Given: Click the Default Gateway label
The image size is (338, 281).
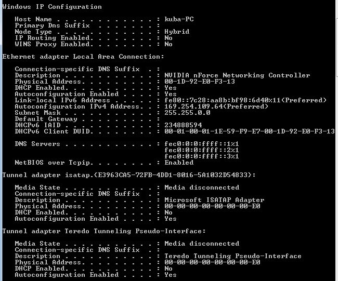Looking at the screenshot, I should (x=44, y=119).
